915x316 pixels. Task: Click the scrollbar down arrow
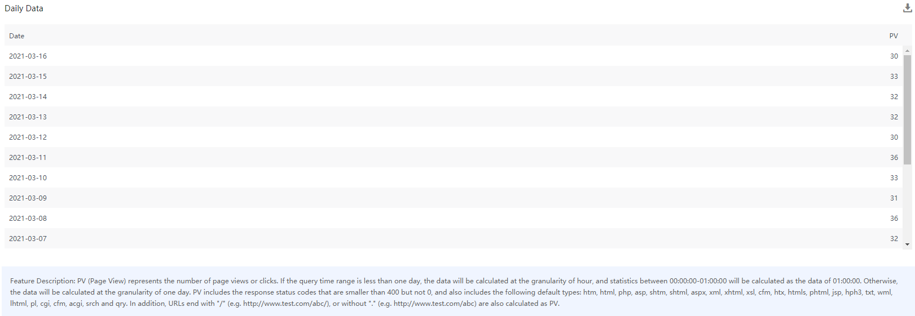point(907,244)
